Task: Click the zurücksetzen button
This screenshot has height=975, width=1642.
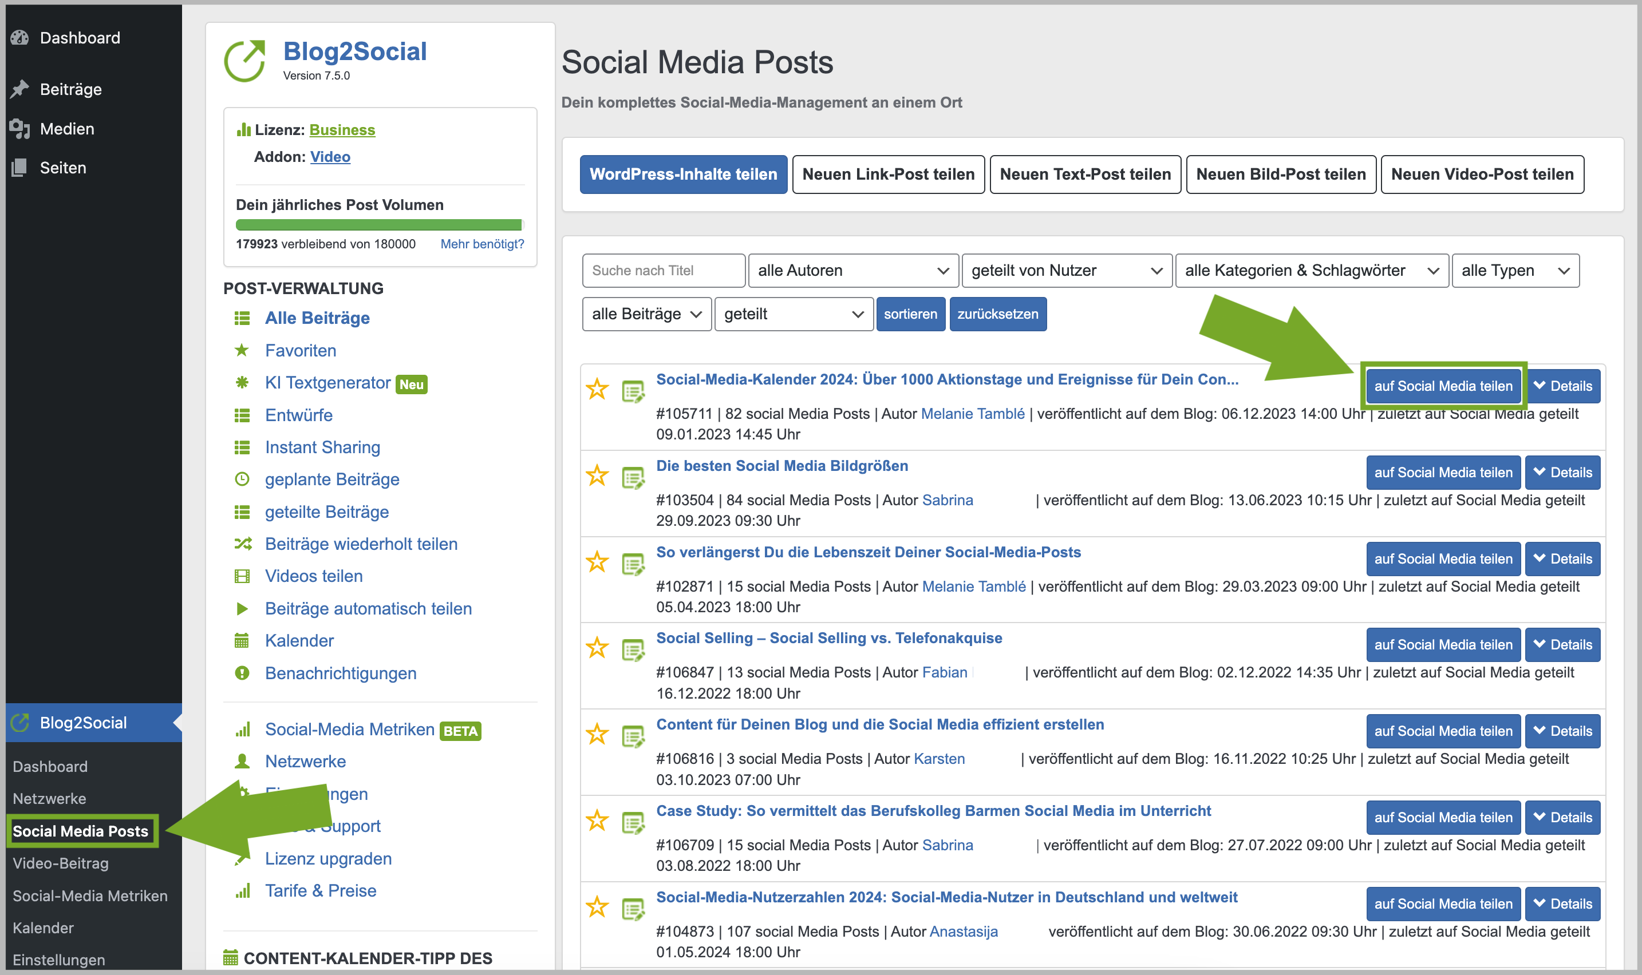Action: pos(997,314)
